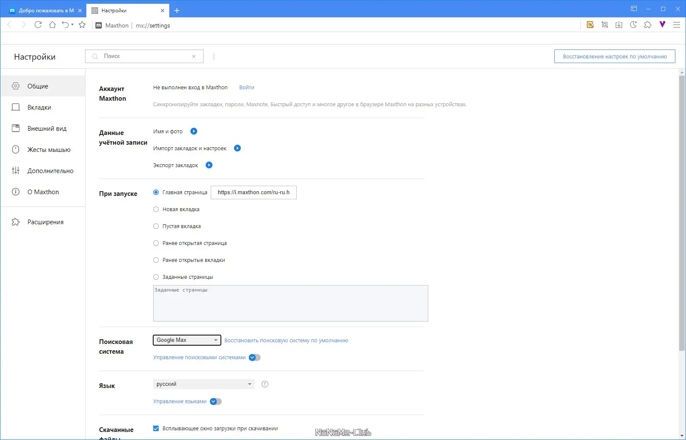The height and width of the screenshot is (440, 686).
Task: Go forward with the forward arrow
Action: pyautogui.click(x=24, y=25)
